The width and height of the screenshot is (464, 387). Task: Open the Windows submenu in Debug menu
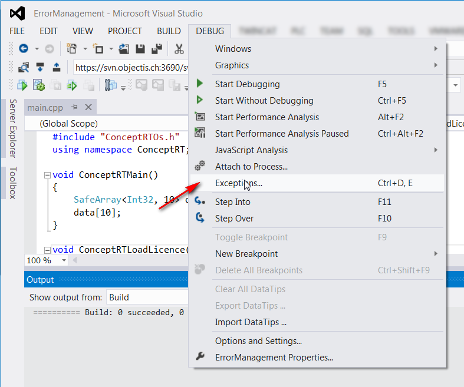click(x=317, y=49)
